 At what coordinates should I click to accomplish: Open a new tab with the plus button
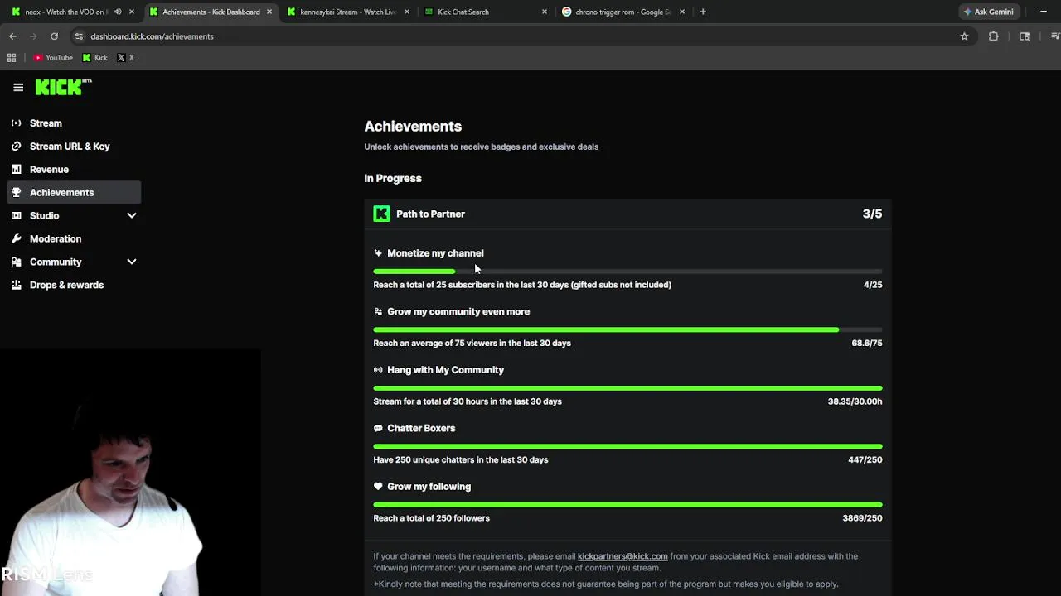(703, 12)
